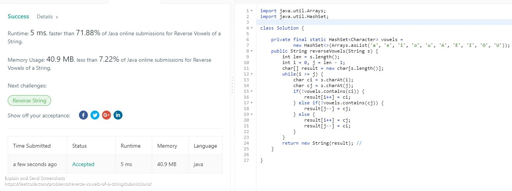Share acceptance on Facebook
This screenshot has height=191, width=512.
[83, 115]
